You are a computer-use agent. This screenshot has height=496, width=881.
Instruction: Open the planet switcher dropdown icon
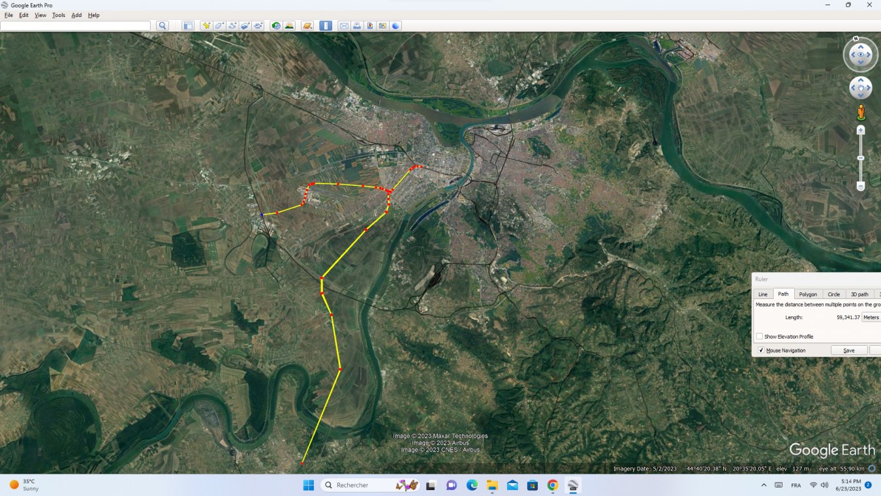(x=307, y=26)
